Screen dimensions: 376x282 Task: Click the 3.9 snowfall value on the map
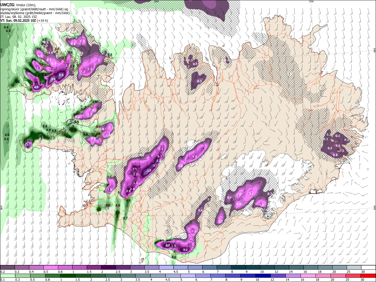(53, 79)
